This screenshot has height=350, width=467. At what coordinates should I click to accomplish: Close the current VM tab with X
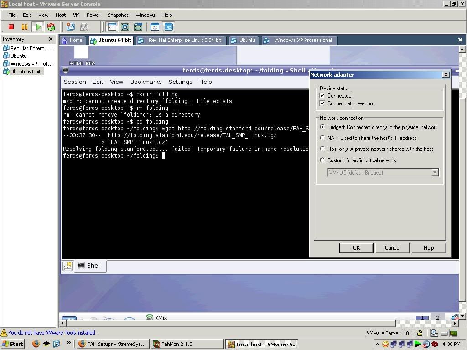(460, 40)
